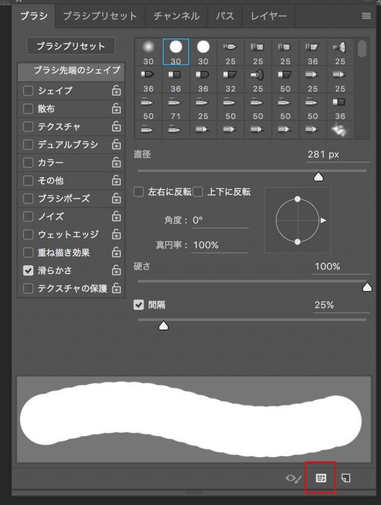
Task: Click the 直径 size slider handle
Action: pyautogui.click(x=318, y=177)
